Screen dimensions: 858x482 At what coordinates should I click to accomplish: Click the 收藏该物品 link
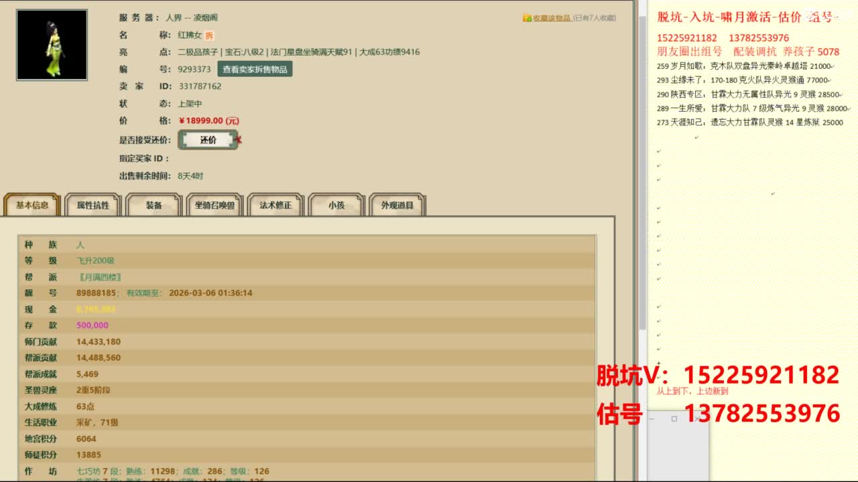pos(552,18)
